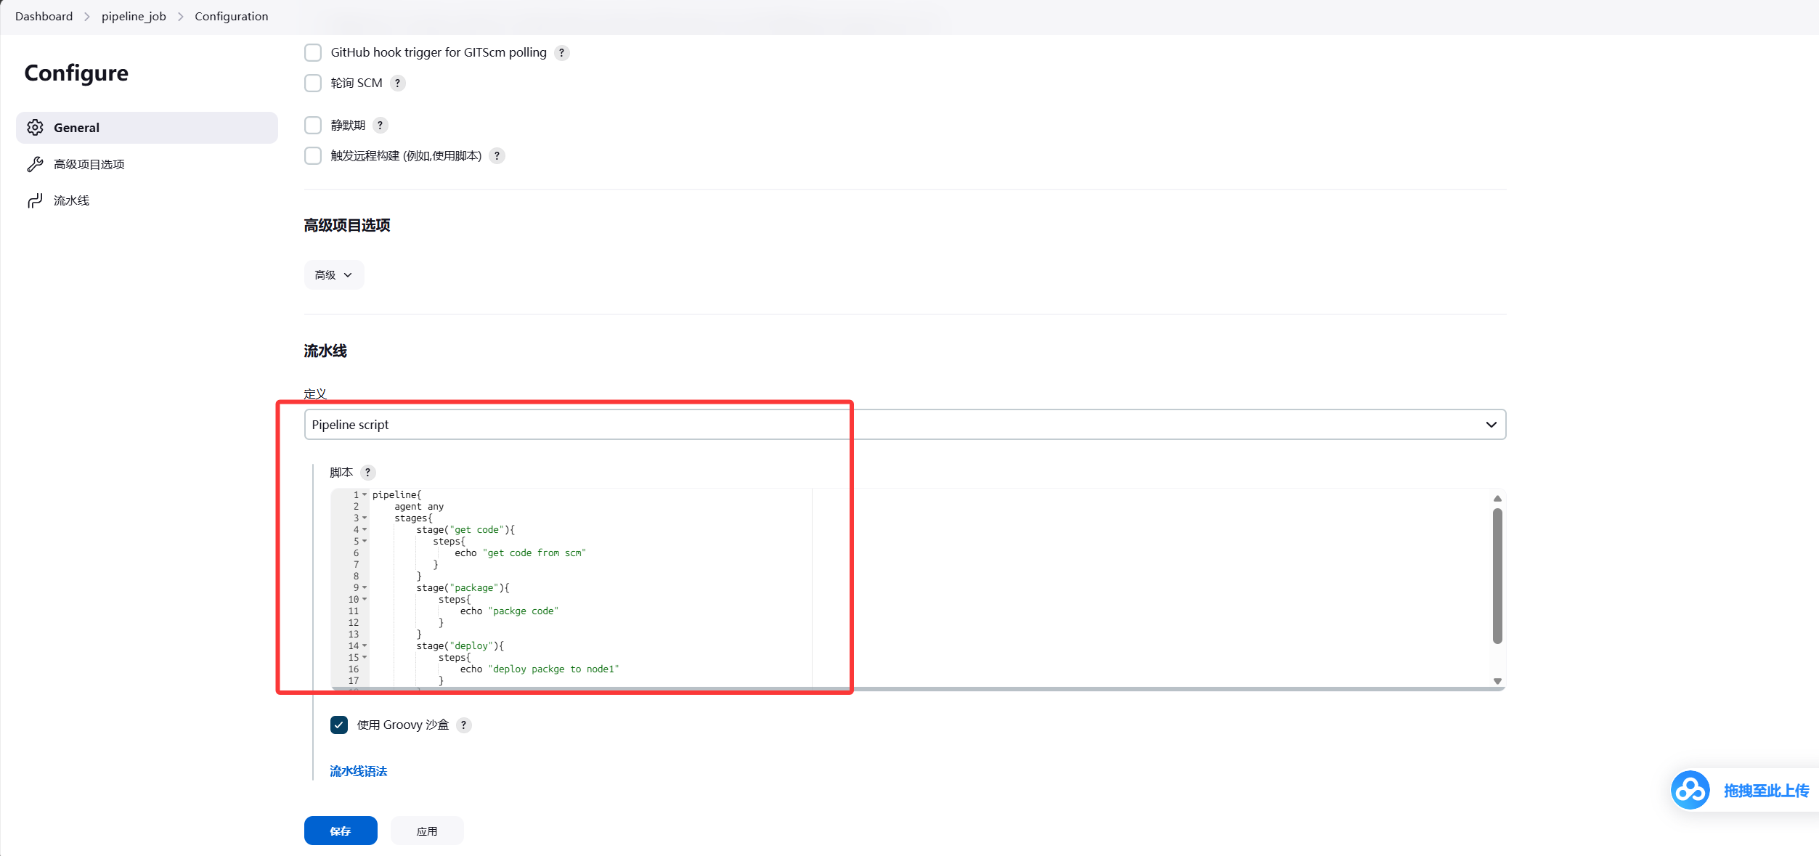
Task: Uncheck the 使用 Groovy 沙盒 checkbox
Action: point(339,725)
